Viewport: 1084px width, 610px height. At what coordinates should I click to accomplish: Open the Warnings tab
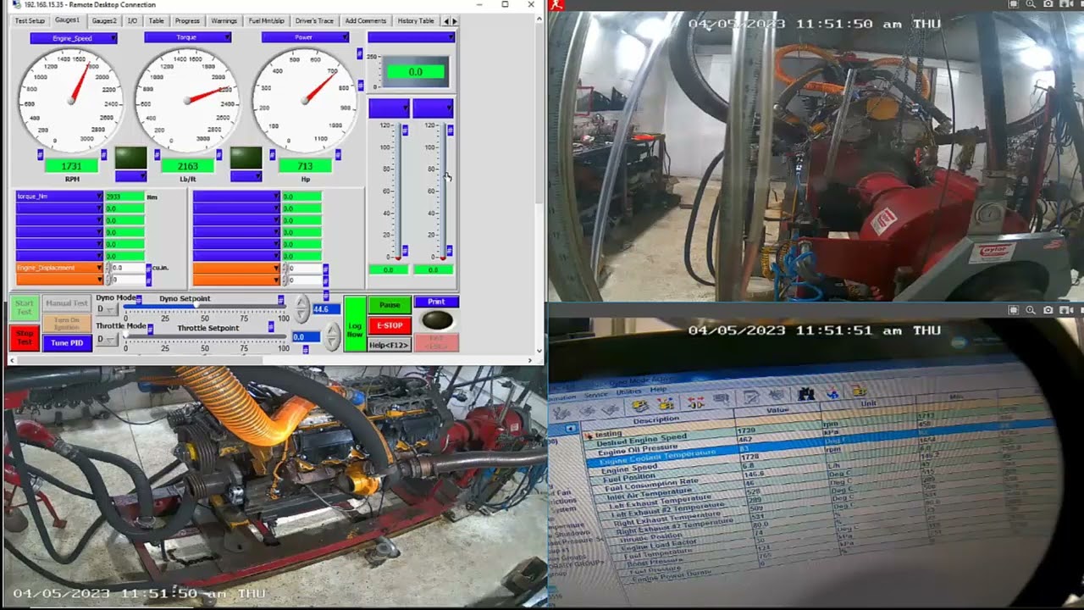(x=224, y=20)
